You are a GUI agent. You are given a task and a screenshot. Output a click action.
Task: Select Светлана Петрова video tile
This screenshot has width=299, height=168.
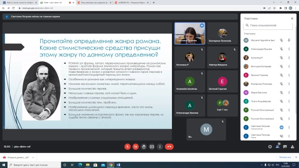(x=190, y=33)
